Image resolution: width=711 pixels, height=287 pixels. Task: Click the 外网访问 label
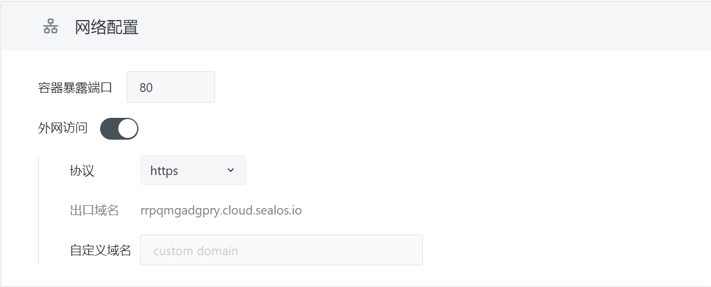(63, 128)
